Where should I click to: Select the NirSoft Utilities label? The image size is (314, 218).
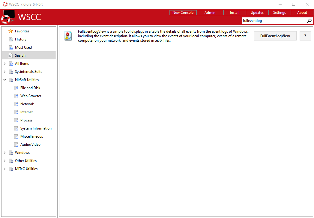click(27, 80)
